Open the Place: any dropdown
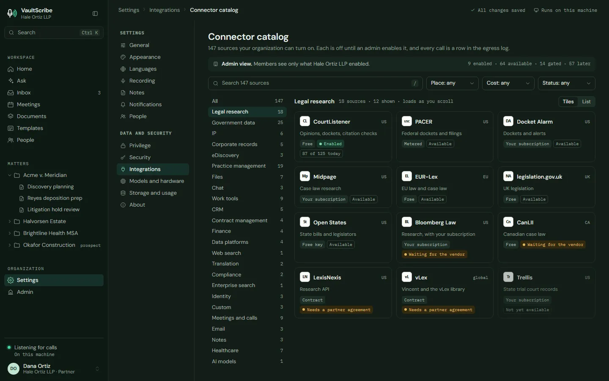This screenshot has height=381, width=609. click(452, 83)
